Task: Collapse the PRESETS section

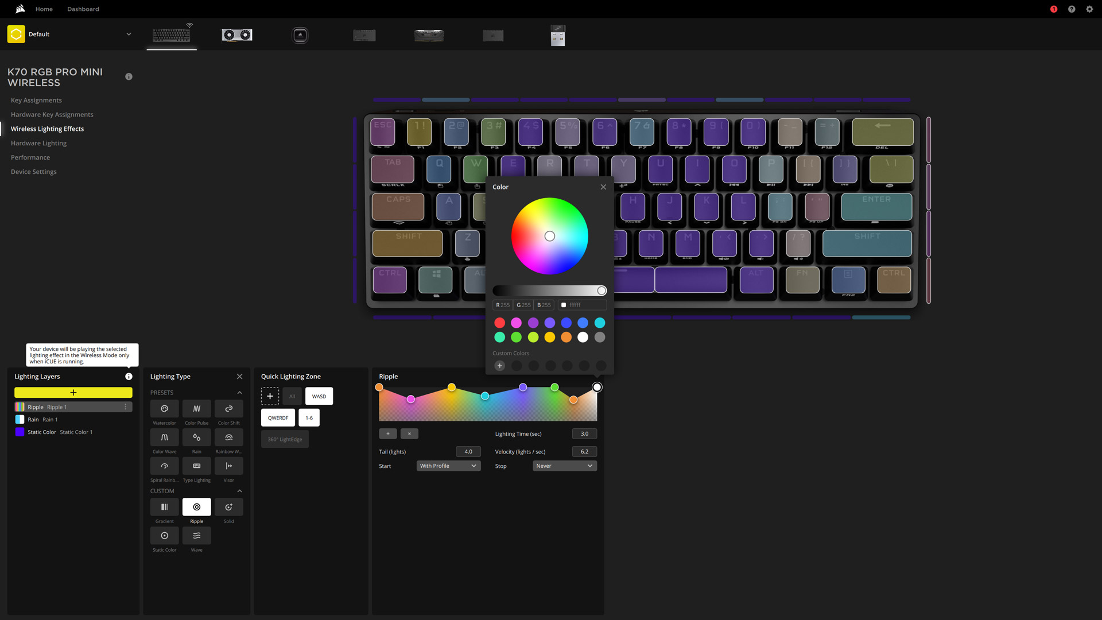Action: coord(239,393)
